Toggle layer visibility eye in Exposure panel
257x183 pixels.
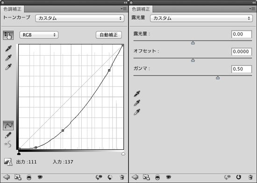pos(168,177)
